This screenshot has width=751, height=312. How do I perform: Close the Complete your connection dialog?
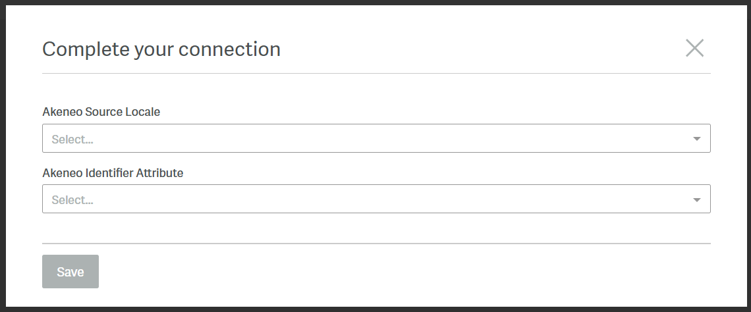point(694,48)
